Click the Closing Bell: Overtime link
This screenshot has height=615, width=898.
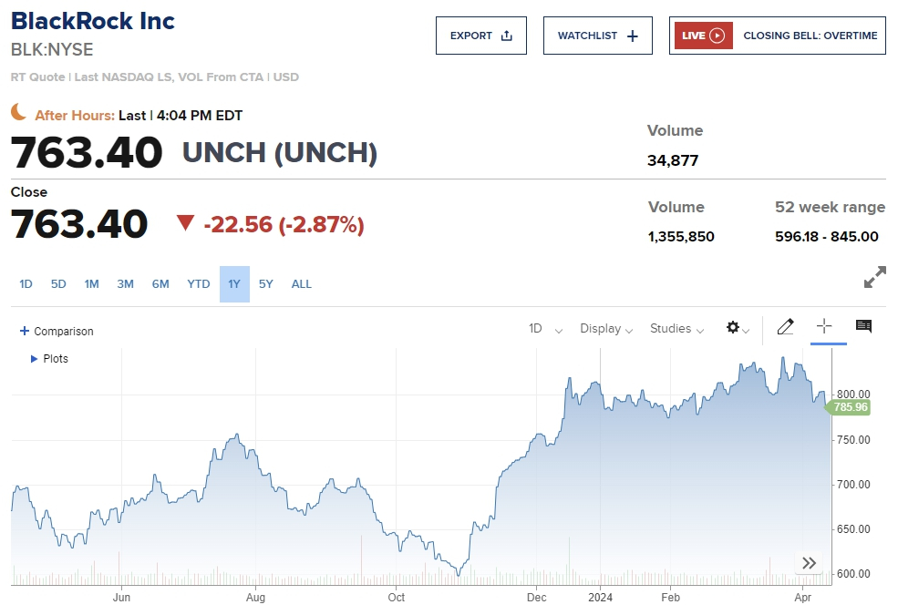[x=810, y=36]
